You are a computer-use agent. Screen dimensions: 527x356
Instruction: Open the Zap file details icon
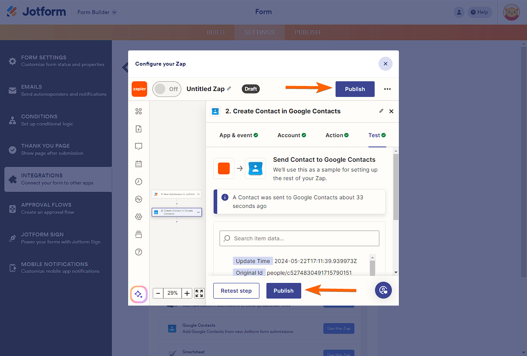(139, 129)
